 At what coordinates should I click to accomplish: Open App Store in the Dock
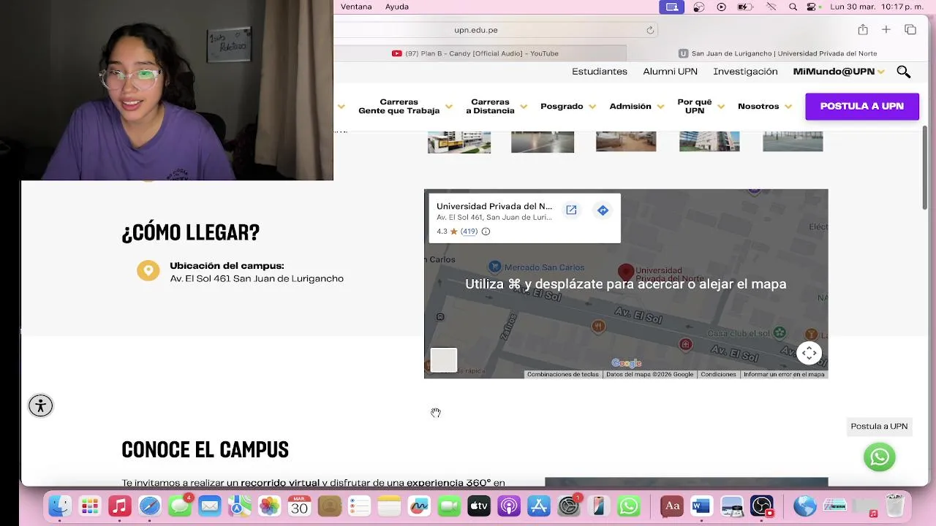(539, 506)
